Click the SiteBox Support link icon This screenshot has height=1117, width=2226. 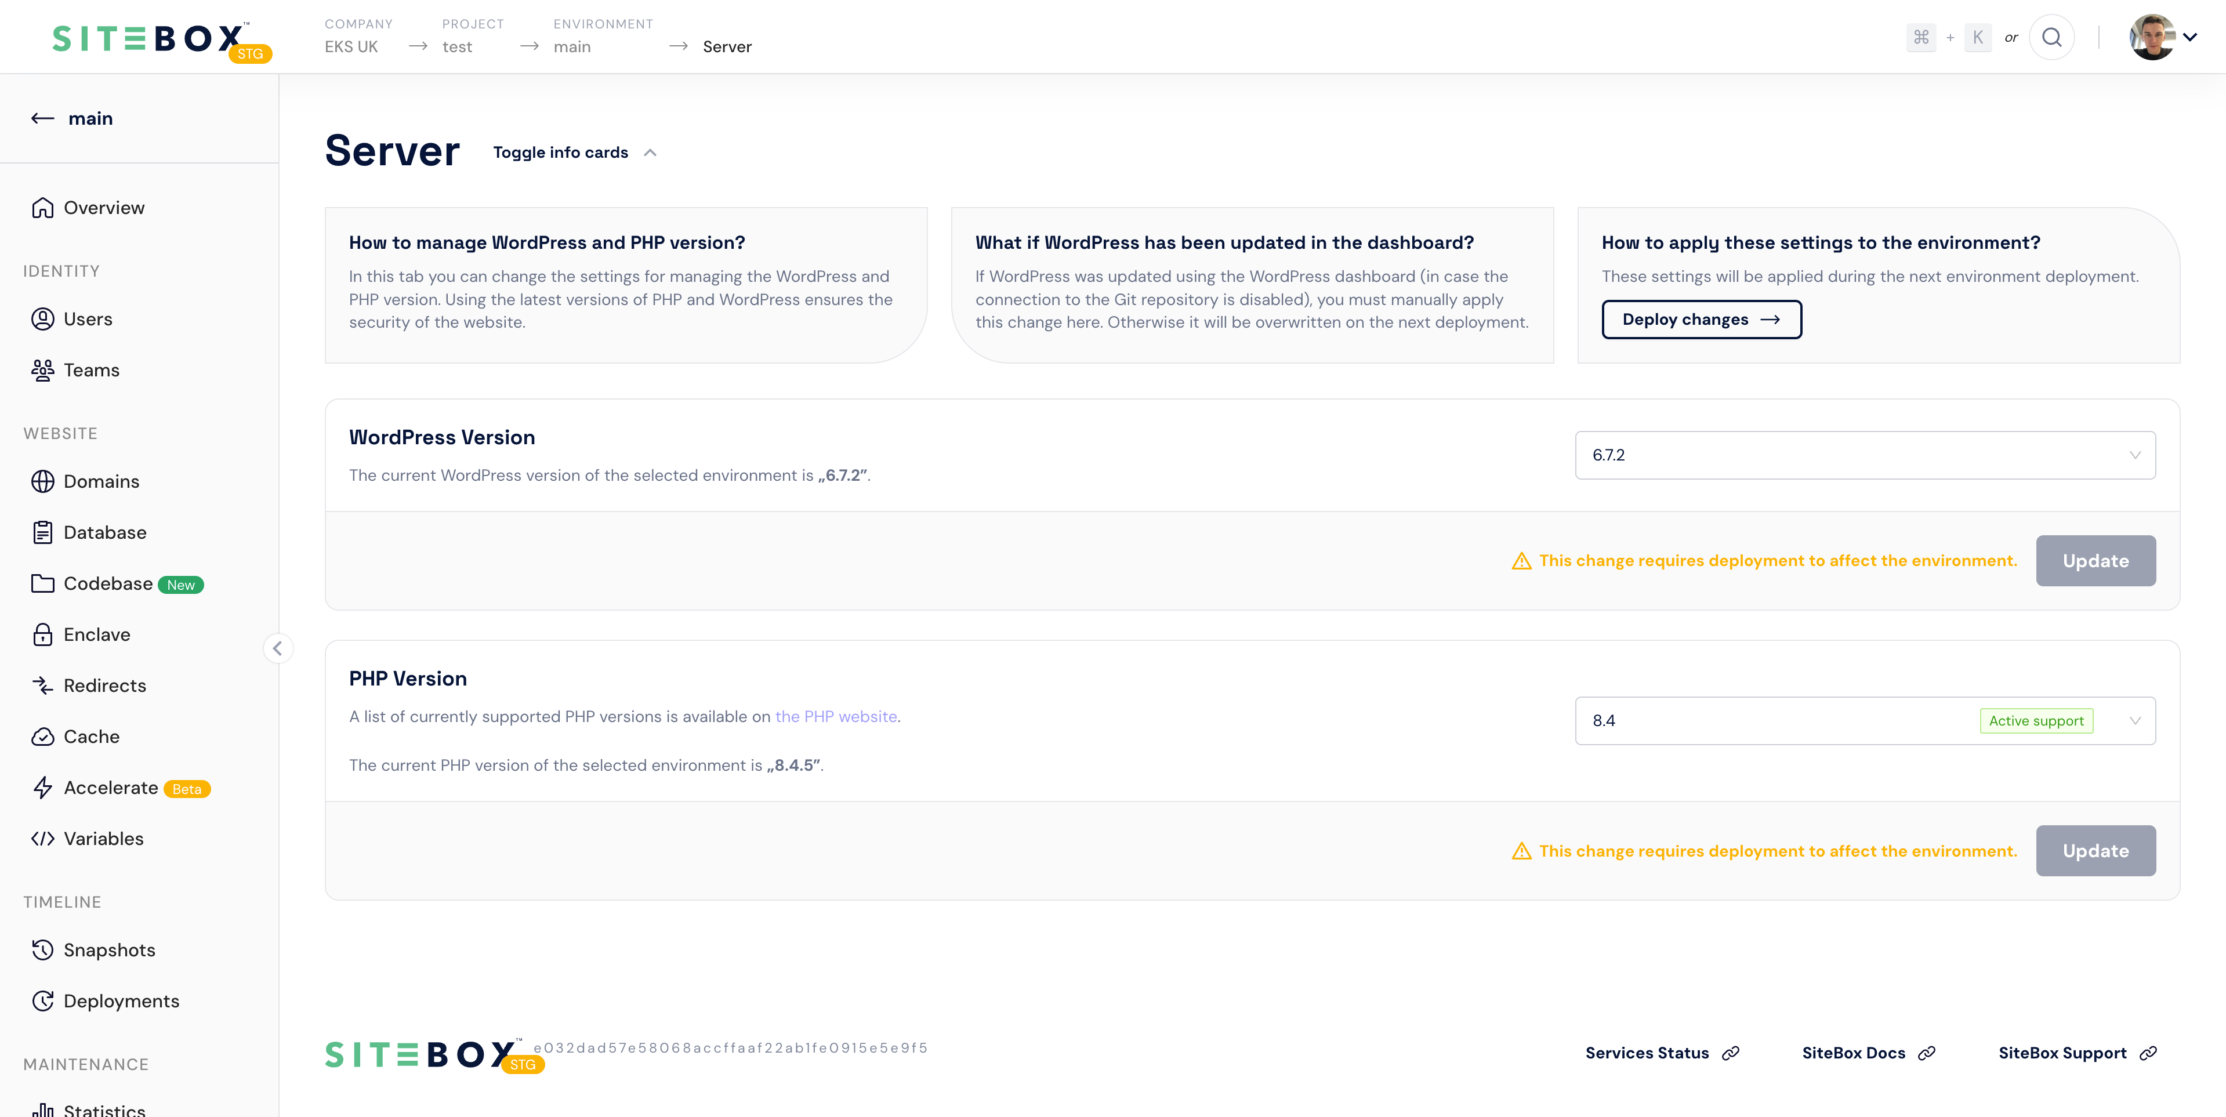[x=2147, y=1053]
